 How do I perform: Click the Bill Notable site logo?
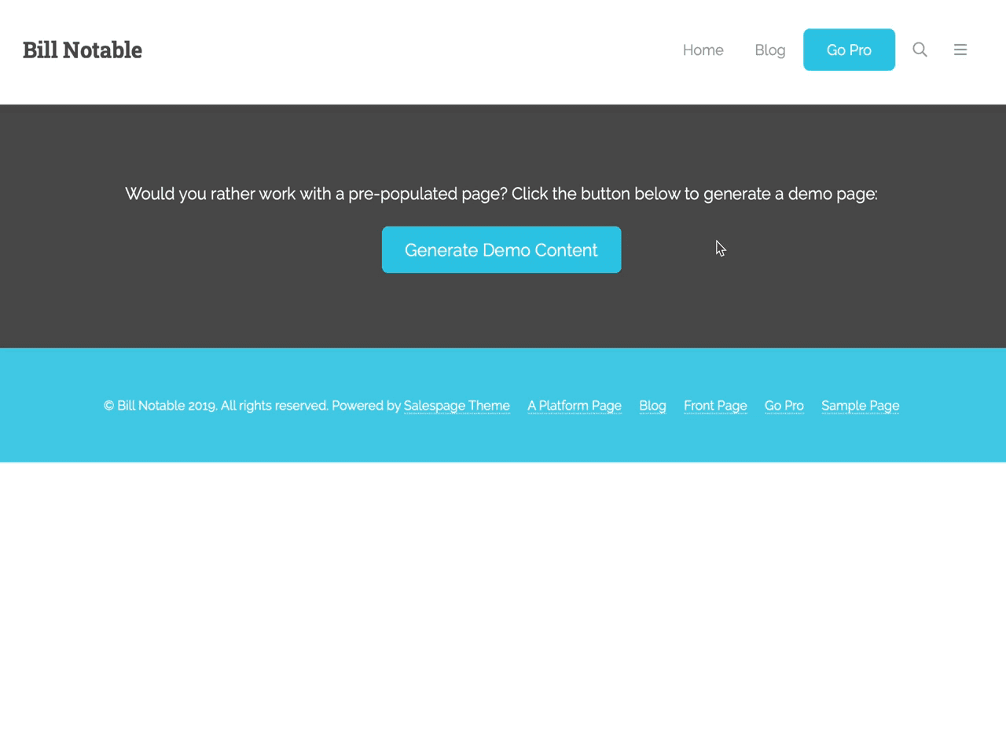click(x=82, y=50)
